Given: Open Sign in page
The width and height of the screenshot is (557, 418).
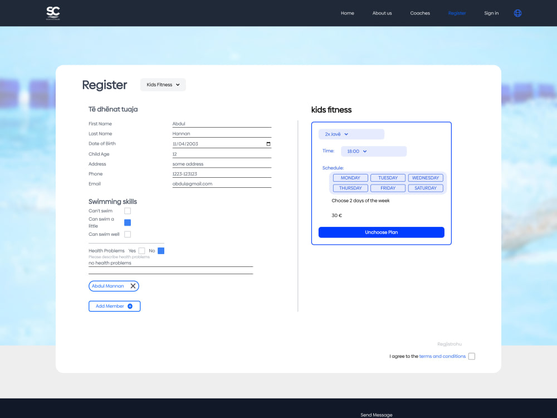Looking at the screenshot, I should coord(491,13).
